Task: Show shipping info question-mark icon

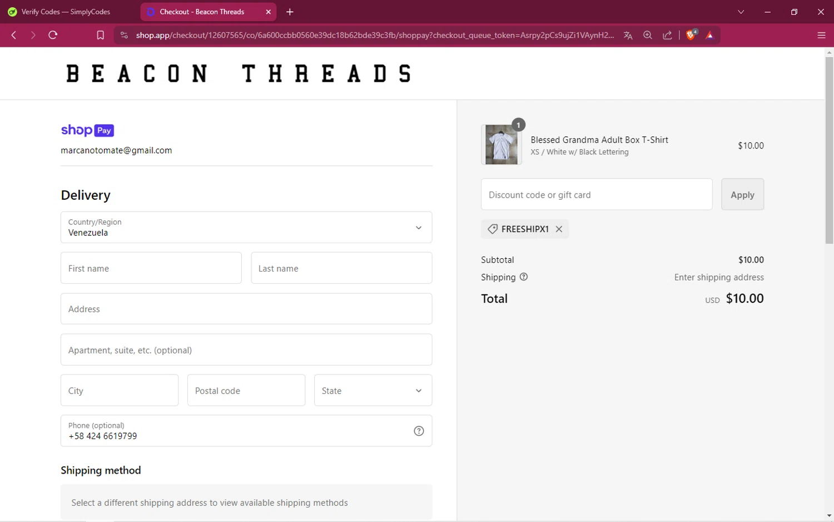Action: 523,277
